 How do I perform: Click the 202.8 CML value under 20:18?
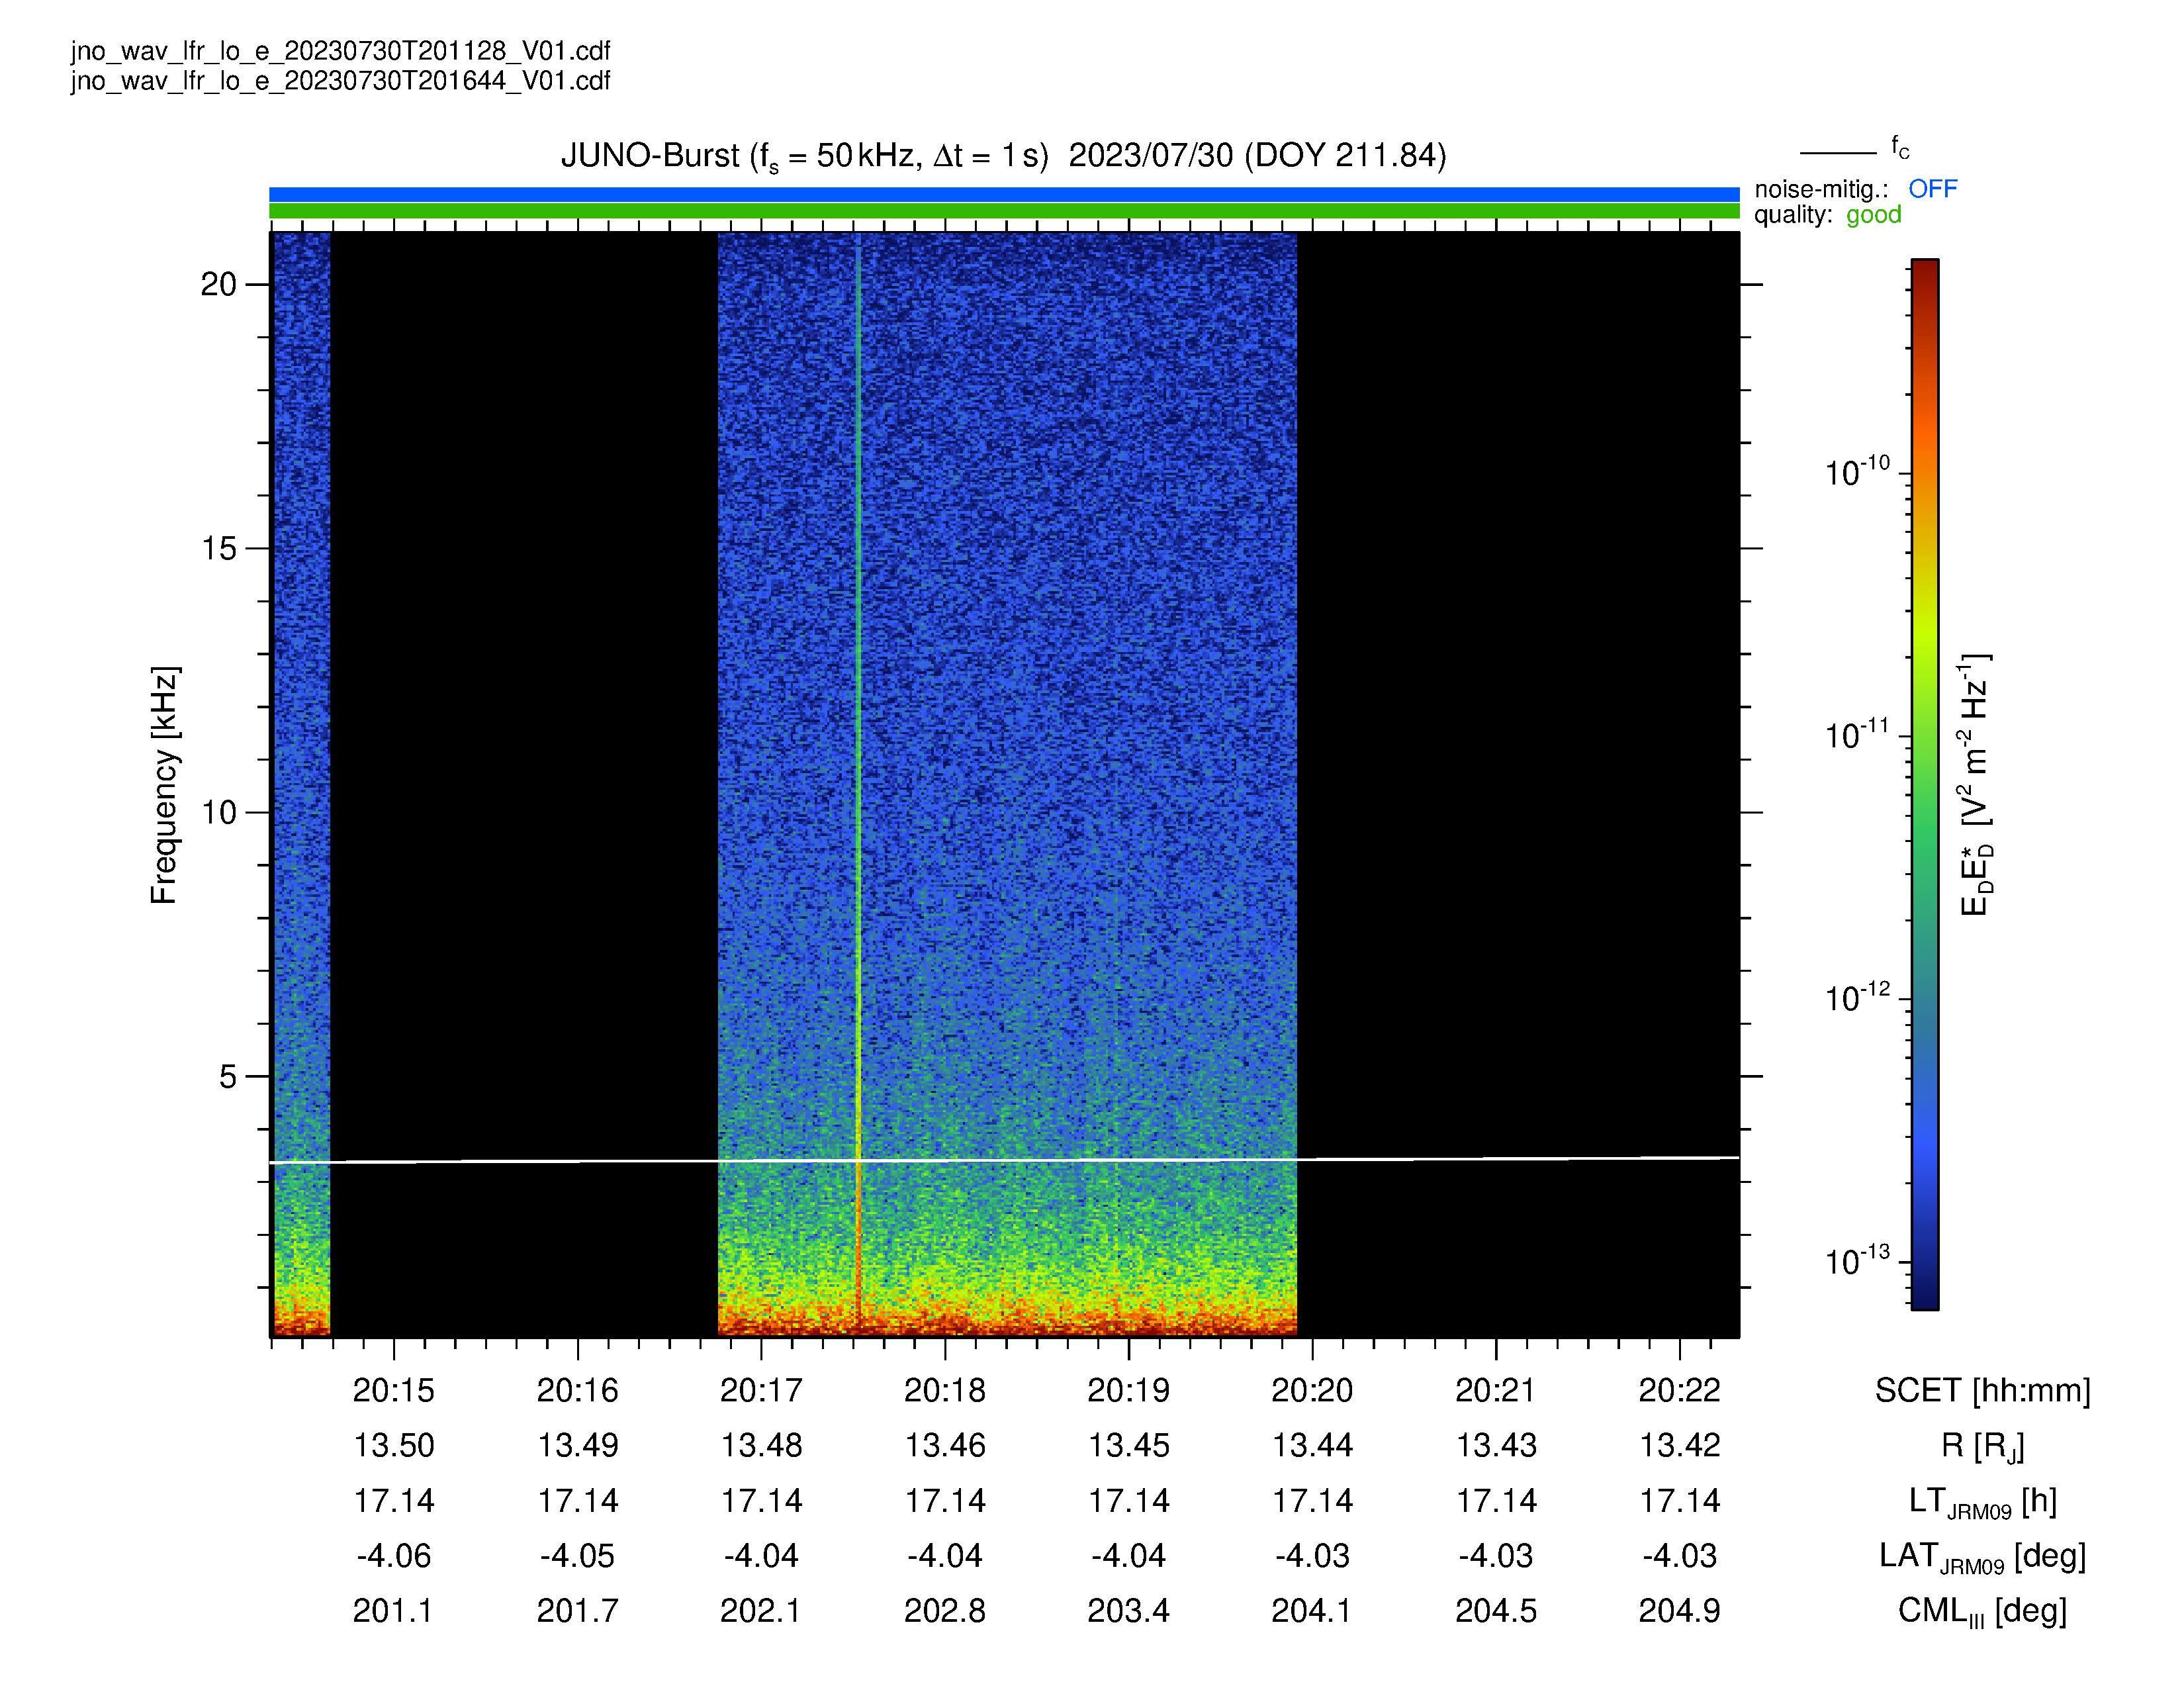(x=944, y=1611)
